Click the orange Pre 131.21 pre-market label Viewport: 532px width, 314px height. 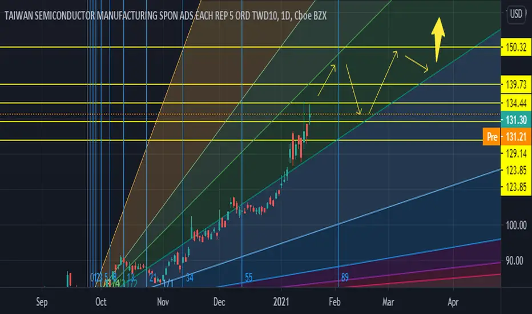pos(507,137)
